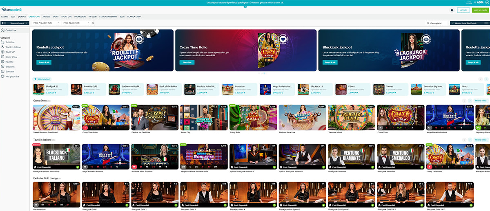Click the refresh filters icon
Screen dimensions: 490x211
tap(93, 23)
